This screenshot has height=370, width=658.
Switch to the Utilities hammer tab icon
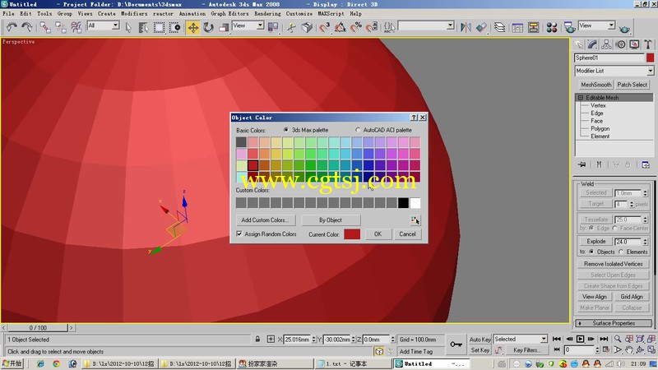click(648, 44)
